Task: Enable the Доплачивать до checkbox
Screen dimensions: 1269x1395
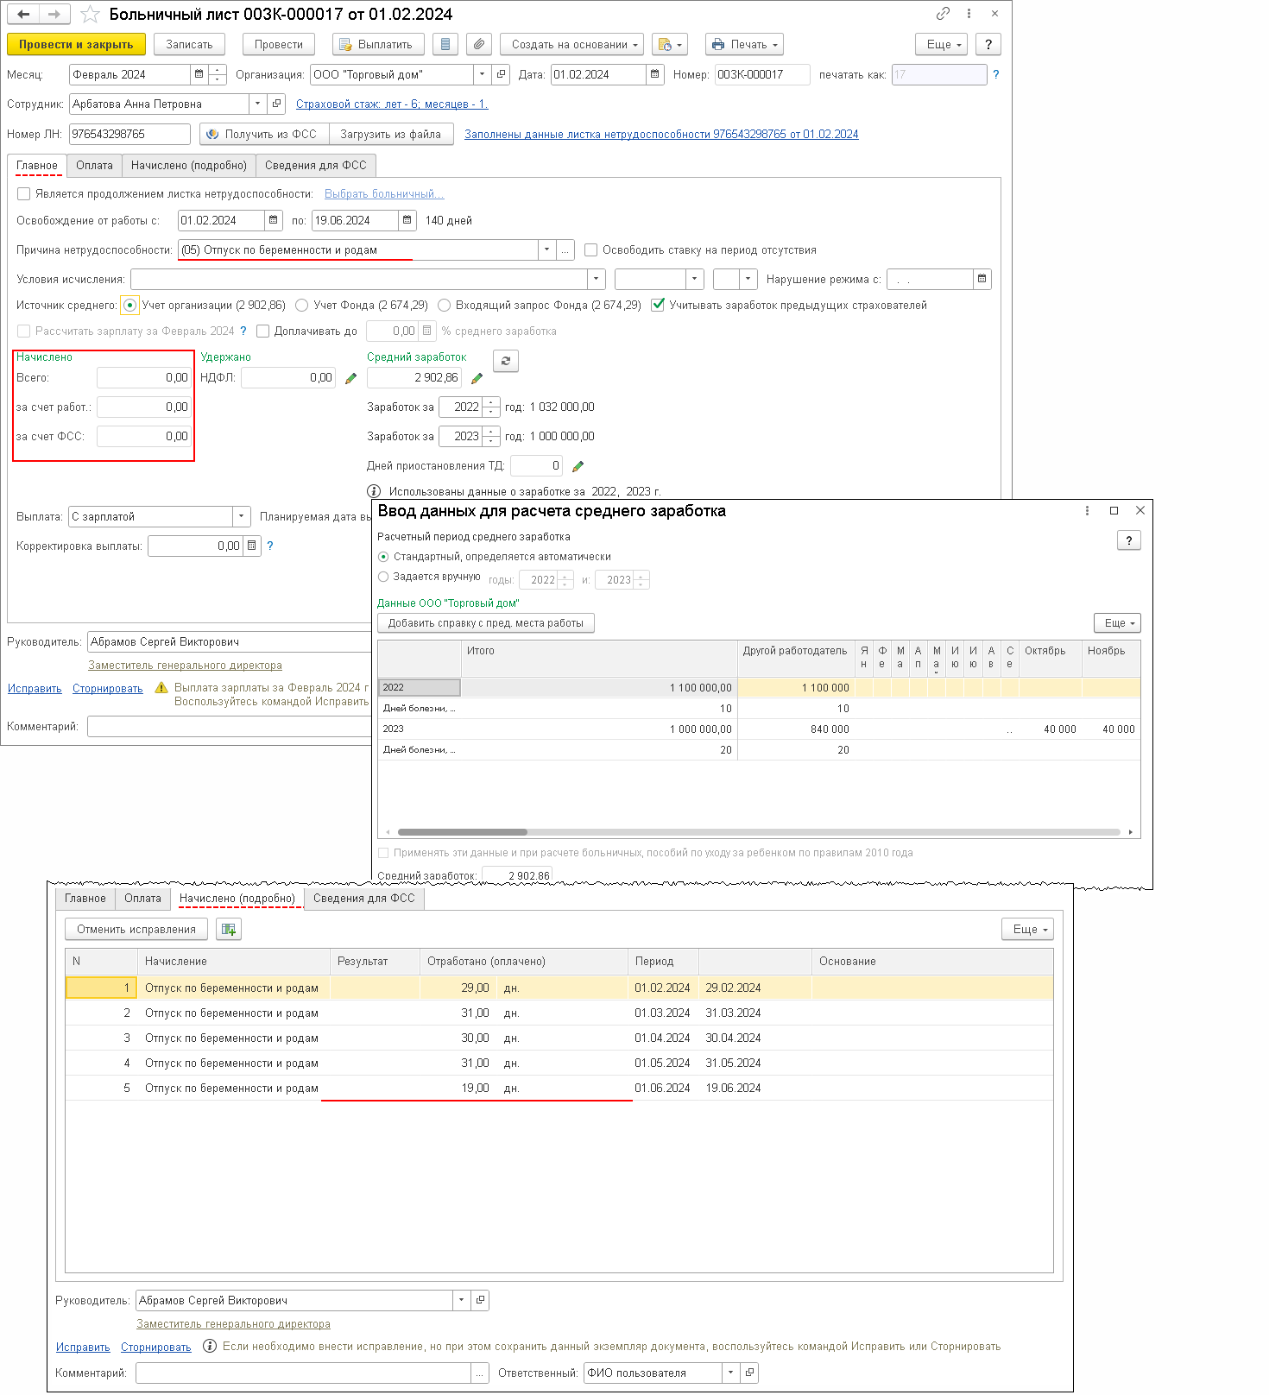Action: 263,331
